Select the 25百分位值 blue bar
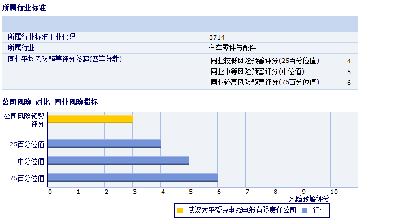 pyautogui.click(x=105, y=144)
